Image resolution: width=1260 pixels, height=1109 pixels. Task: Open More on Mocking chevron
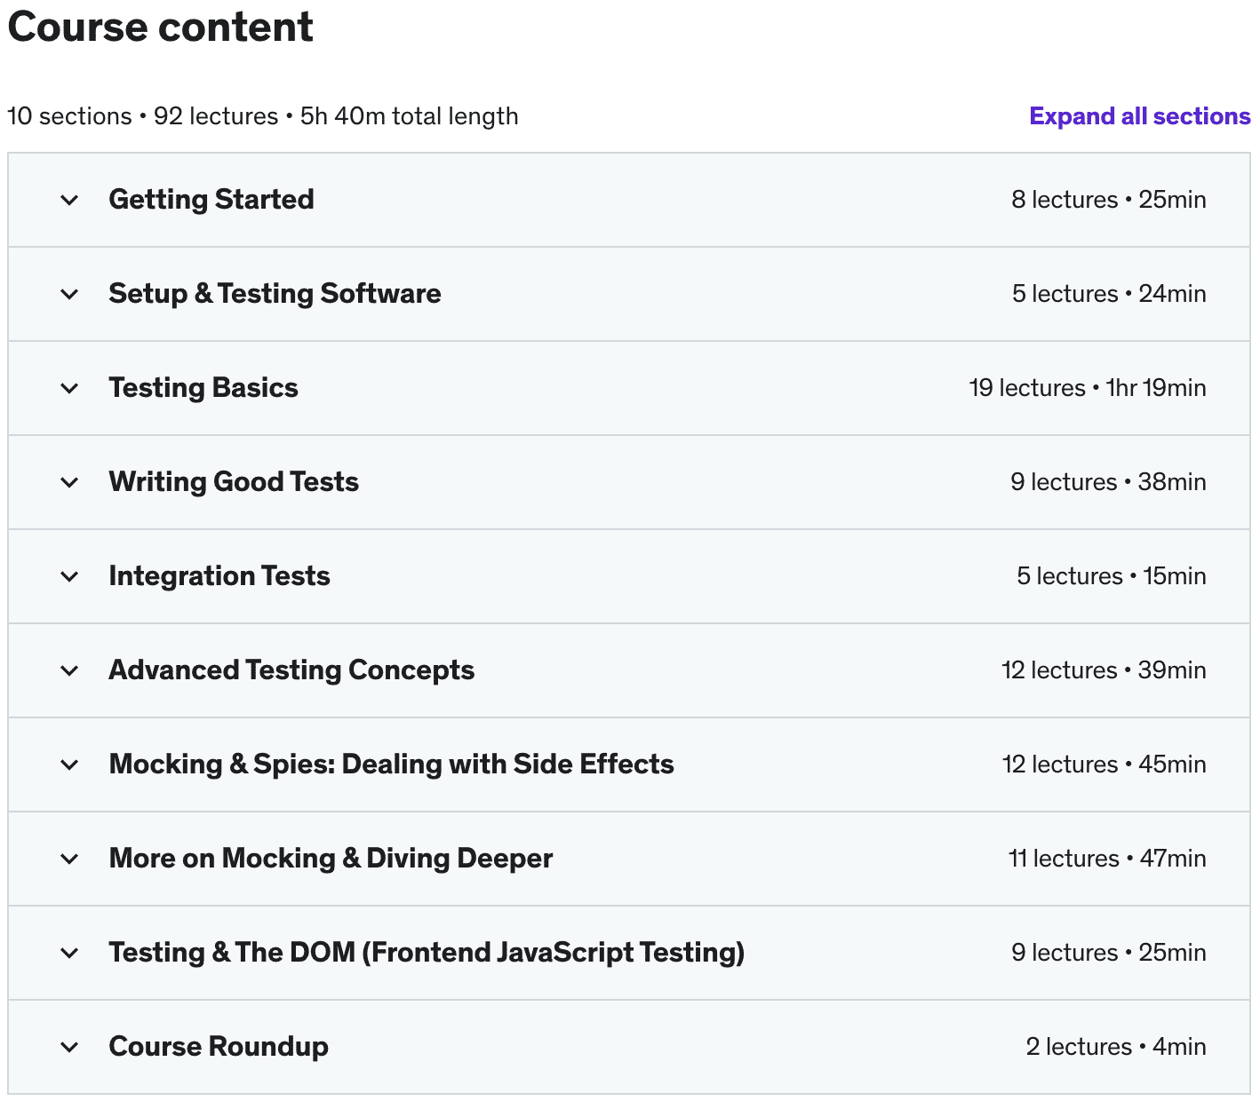coord(69,859)
